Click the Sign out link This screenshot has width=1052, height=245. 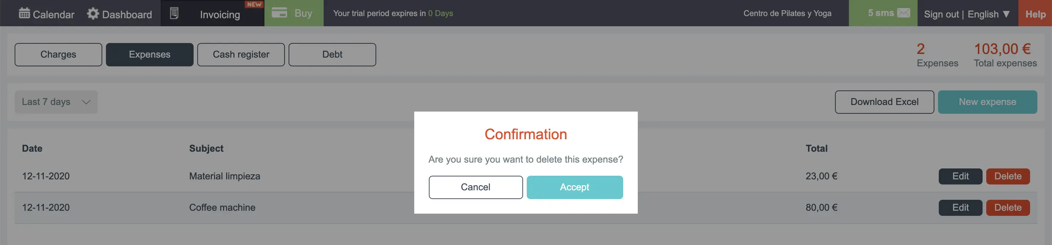pyautogui.click(x=941, y=14)
